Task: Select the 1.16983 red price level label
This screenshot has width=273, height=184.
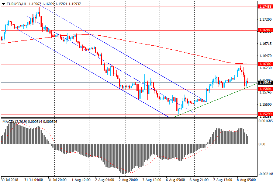Action: [x=265, y=30]
